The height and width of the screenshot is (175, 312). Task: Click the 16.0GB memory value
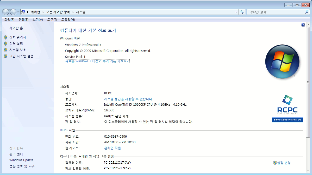pyautogui.click(x=109, y=110)
